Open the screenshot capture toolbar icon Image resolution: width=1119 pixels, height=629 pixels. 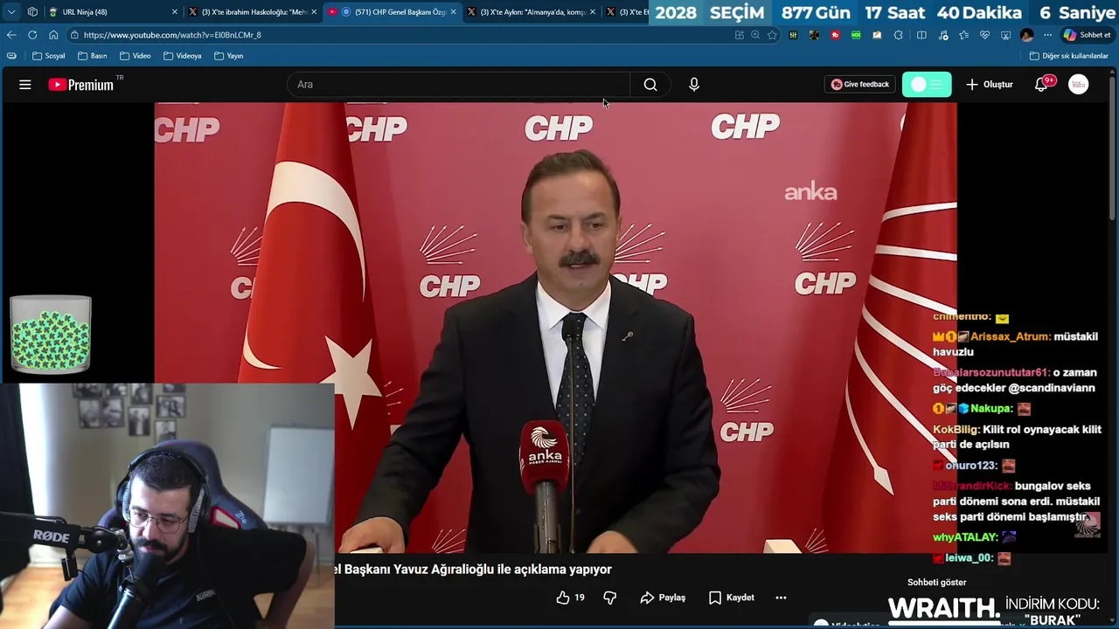pyautogui.click(x=1005, y=35)
